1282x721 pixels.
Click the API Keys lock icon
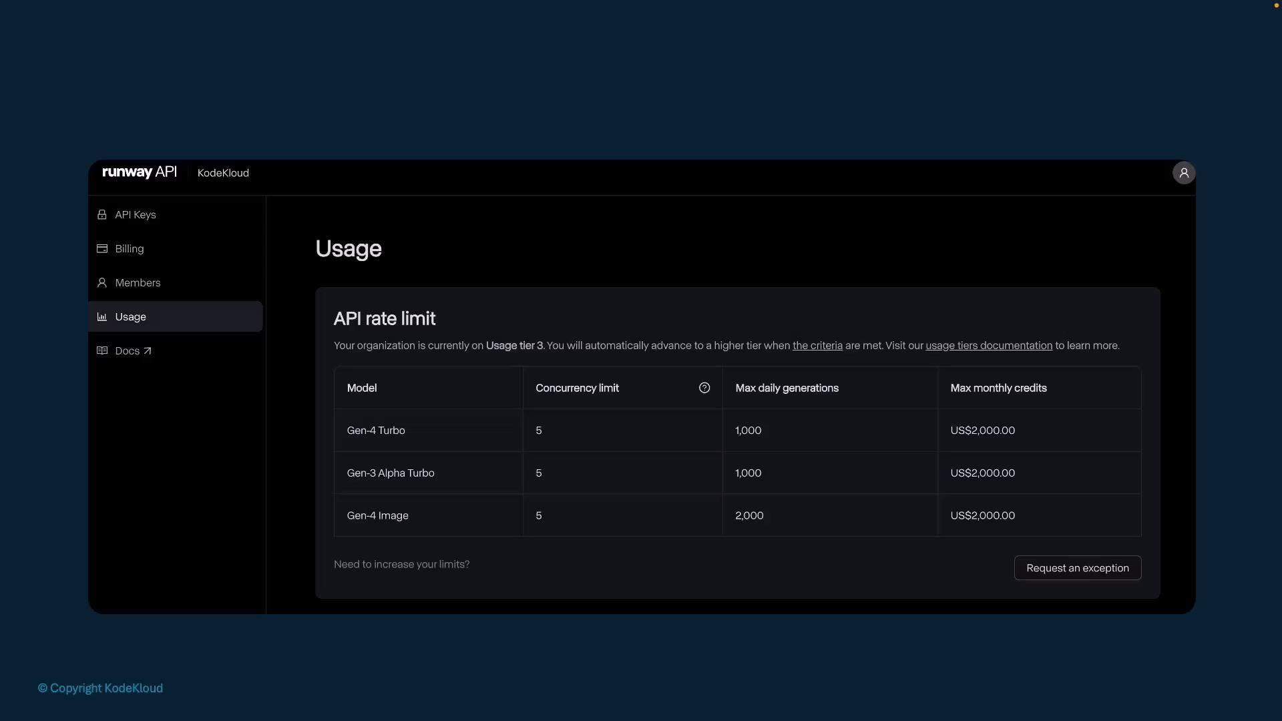pyautogui.click(x=102, y=214)
